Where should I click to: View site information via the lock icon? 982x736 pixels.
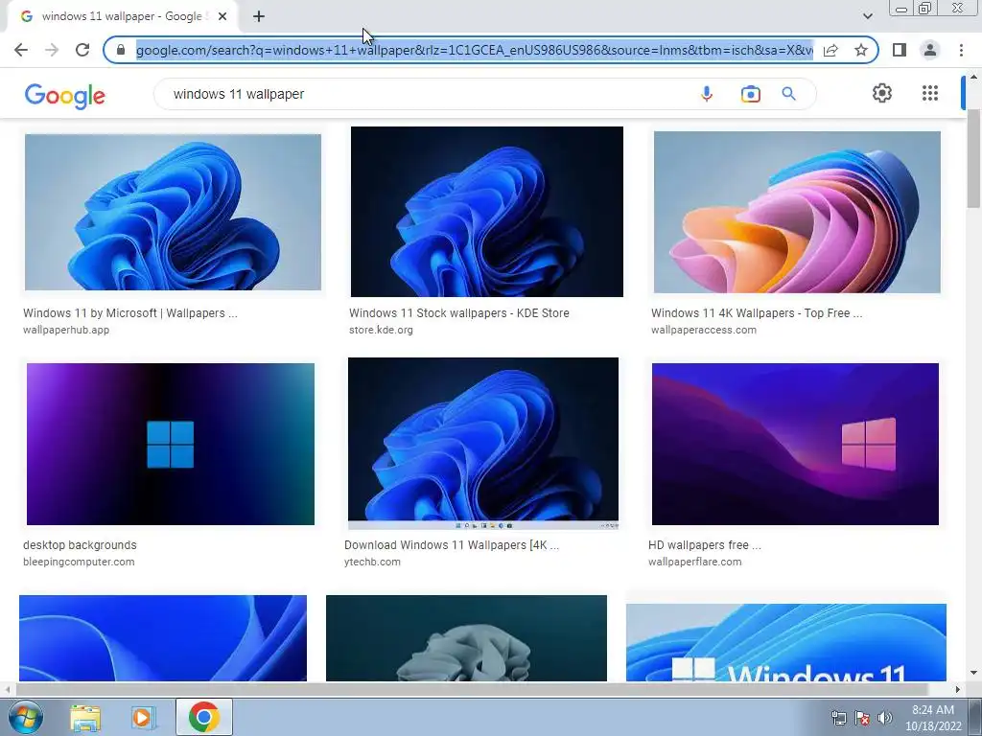[121, 50]
